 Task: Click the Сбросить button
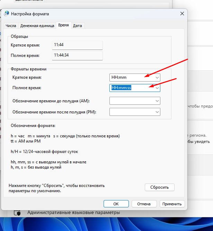pos(160,187)
